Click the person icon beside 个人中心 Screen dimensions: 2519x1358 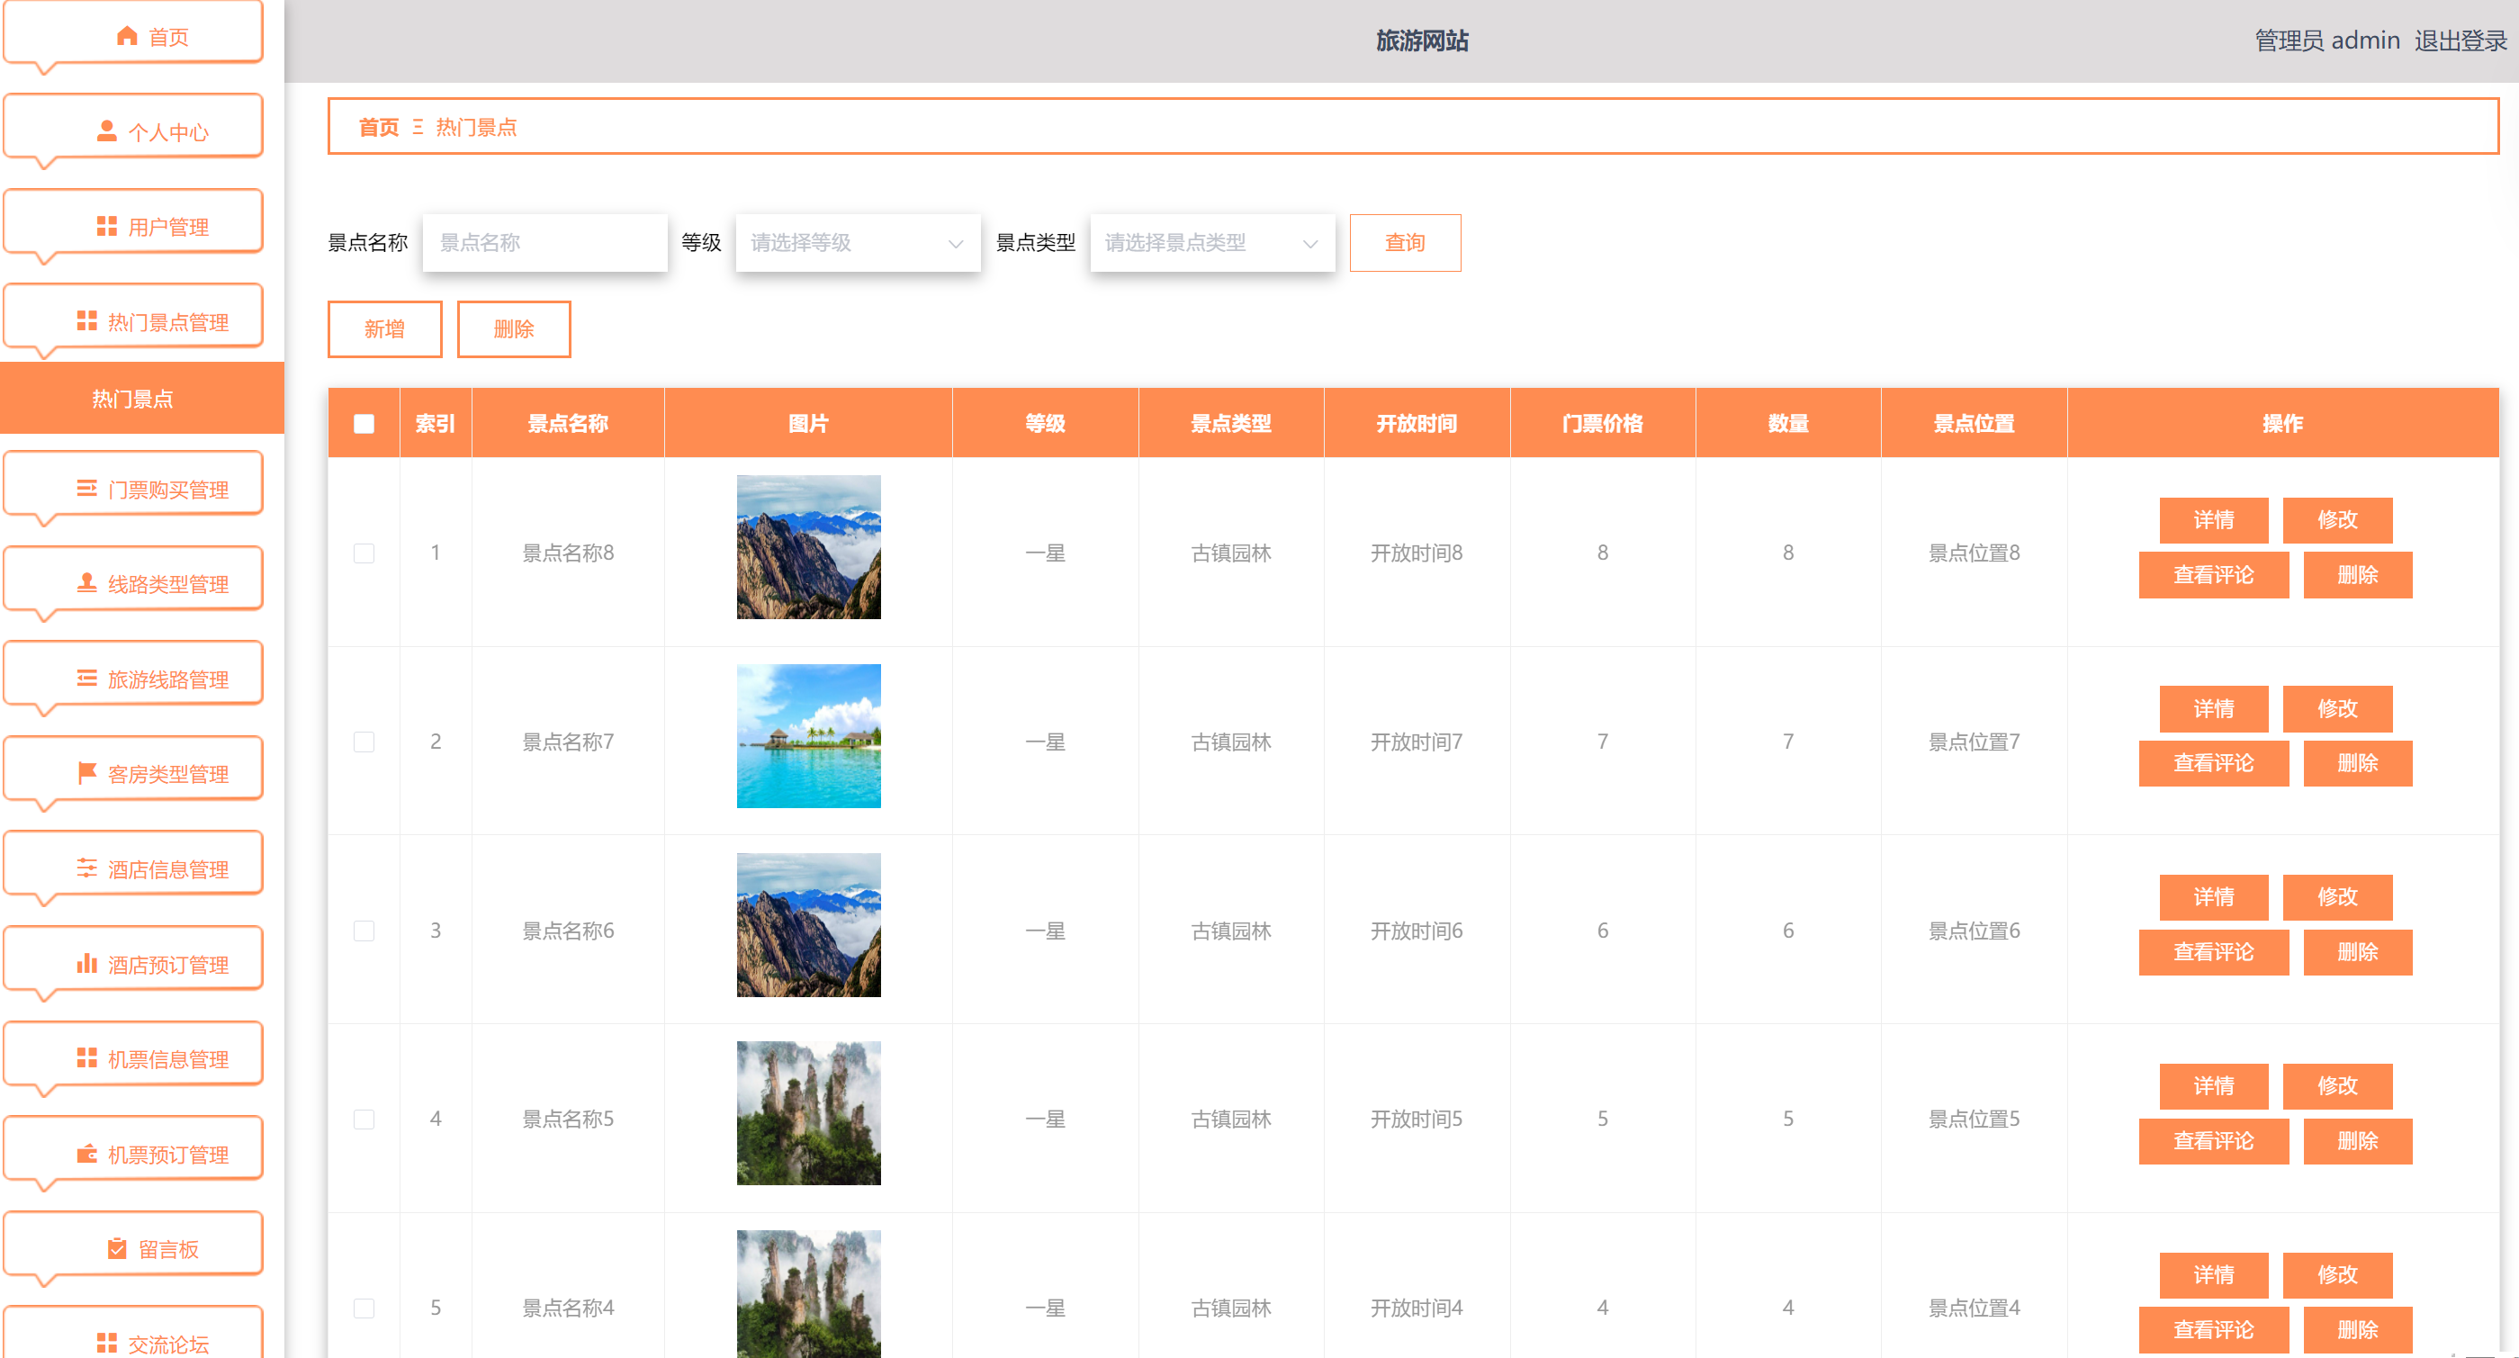coord(106,131)
